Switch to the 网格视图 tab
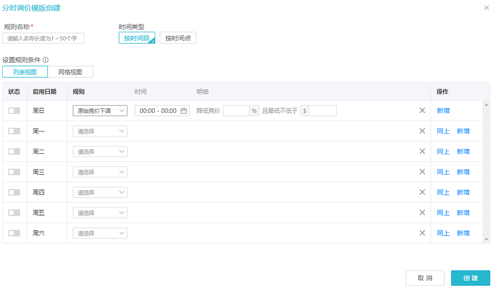Image resolution: width=493 pixels, height=288 pixels. pyautogui.click(x=70, y=72)
